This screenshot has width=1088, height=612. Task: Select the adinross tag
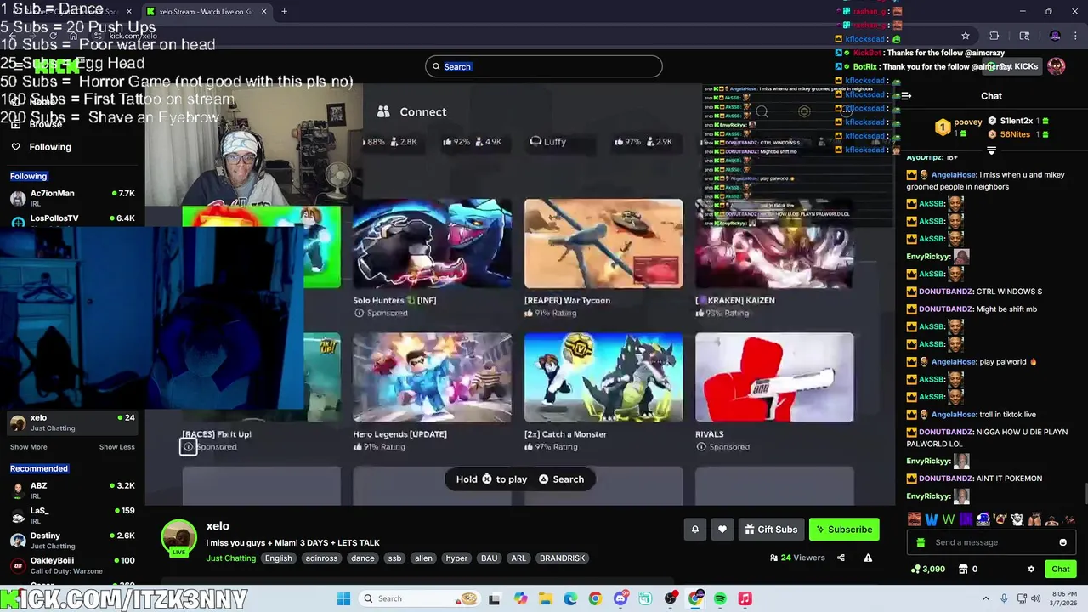(322, 558)
